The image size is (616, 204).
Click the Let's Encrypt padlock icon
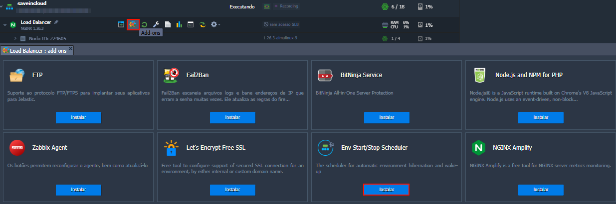pos(171,148)
